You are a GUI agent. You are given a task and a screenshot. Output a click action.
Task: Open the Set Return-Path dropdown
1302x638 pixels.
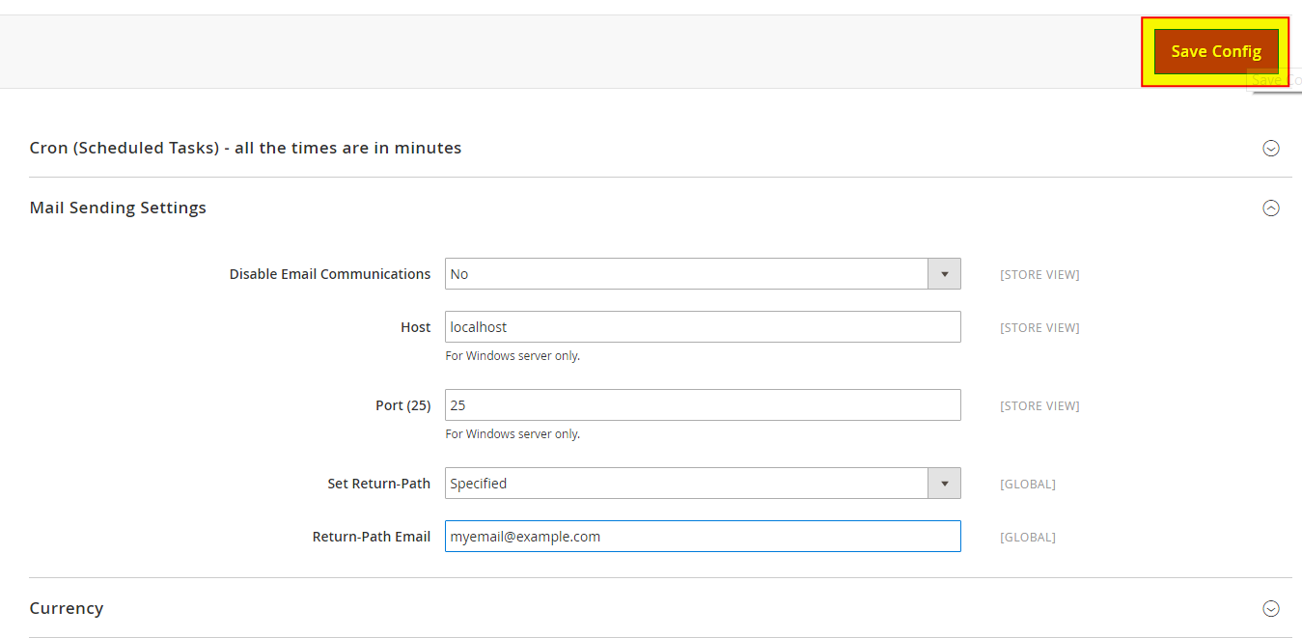click(686, 484)
